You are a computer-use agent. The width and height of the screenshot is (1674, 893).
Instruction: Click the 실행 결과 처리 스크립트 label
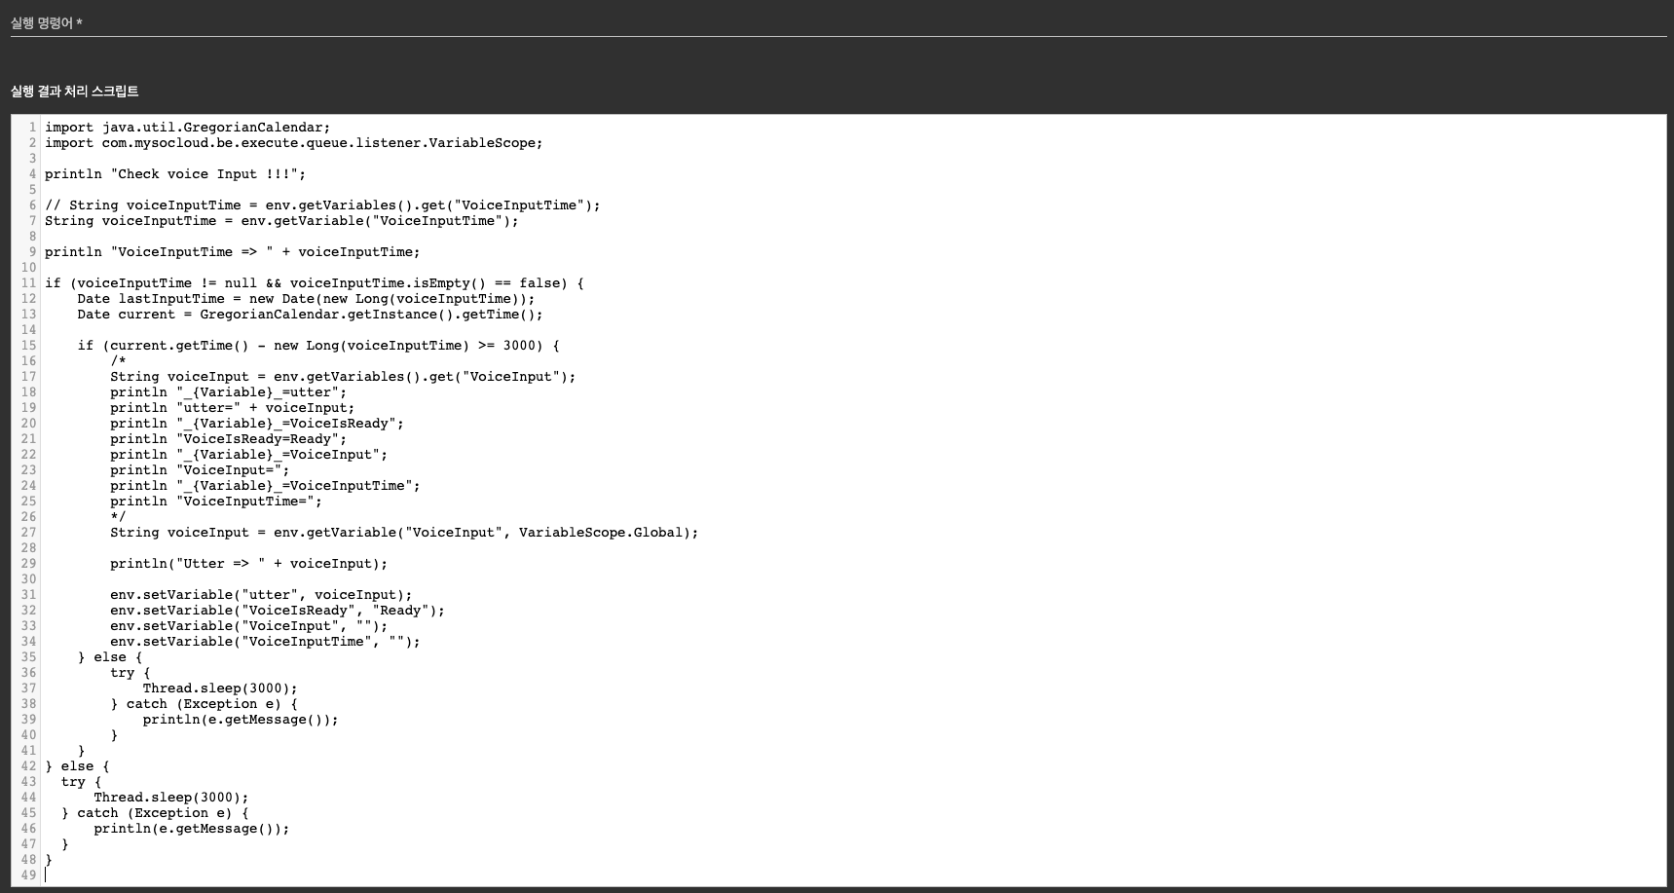click(x=75, y=92)
